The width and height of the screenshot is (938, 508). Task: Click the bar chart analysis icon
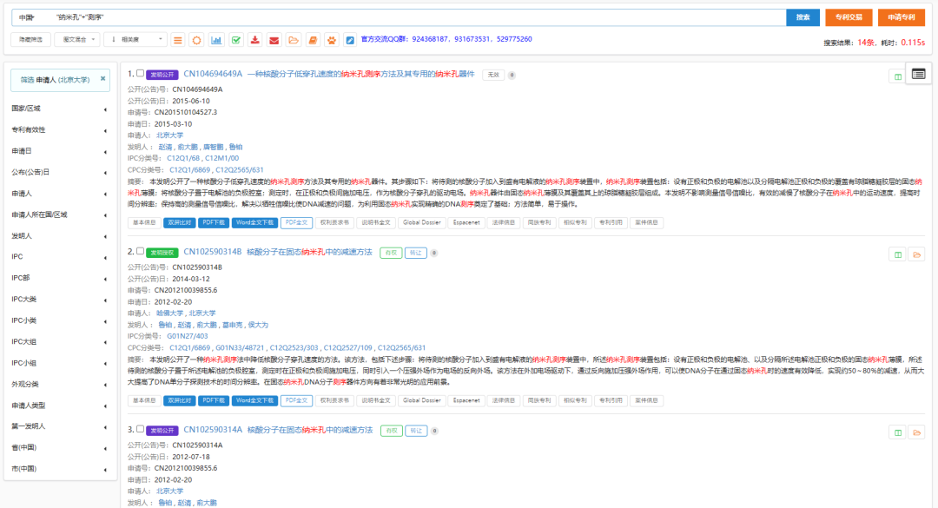216,40
